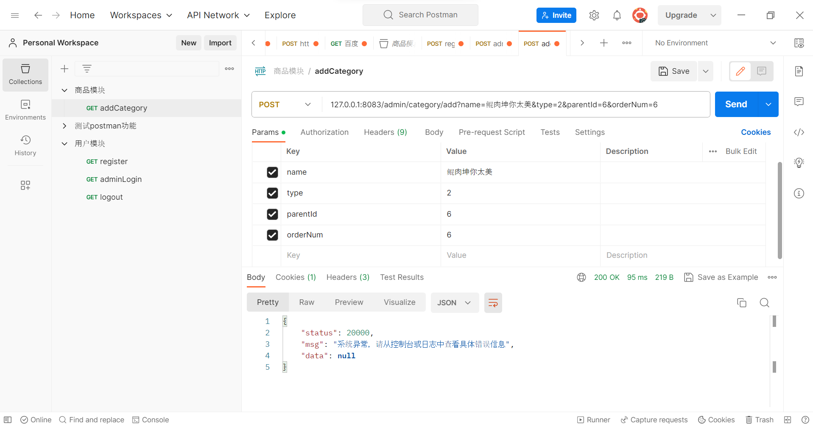
Task: Uncheck the parentId parameter
Action: [272, 214]
